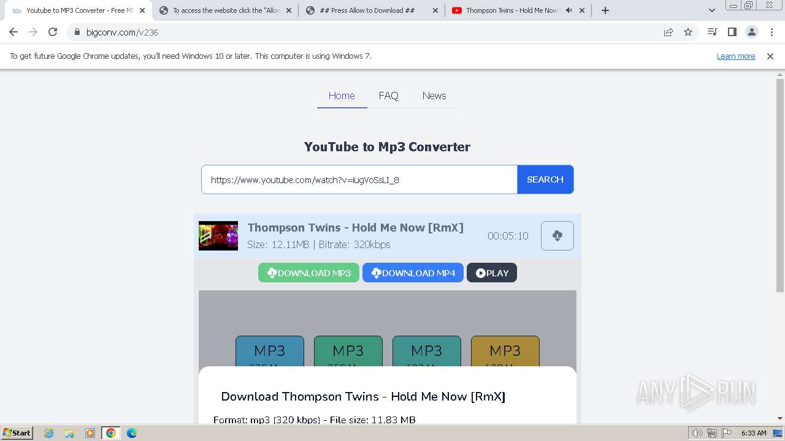Viewport: 785px width, 441px height.
Task: Open the Windows Start menu
Action: click(x=17, y=432)
